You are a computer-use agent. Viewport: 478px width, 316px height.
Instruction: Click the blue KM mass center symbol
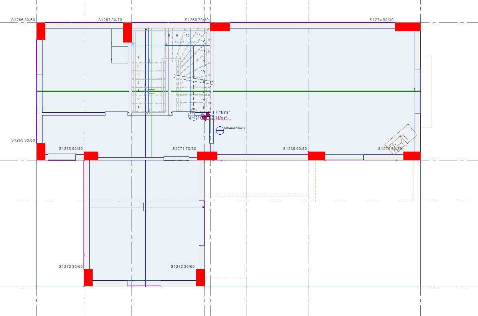220,130
